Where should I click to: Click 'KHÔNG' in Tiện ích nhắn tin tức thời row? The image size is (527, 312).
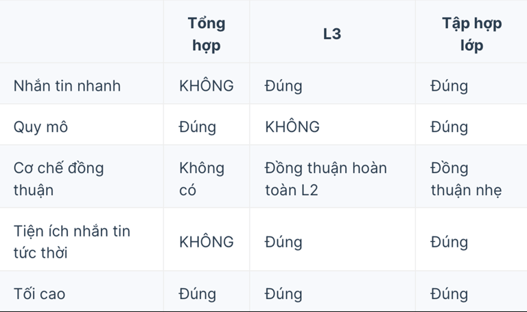pyautogui.click(x=207, y=242)
